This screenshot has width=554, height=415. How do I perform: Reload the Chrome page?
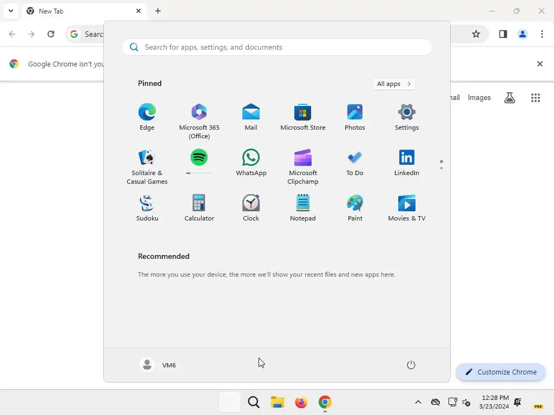51,34
